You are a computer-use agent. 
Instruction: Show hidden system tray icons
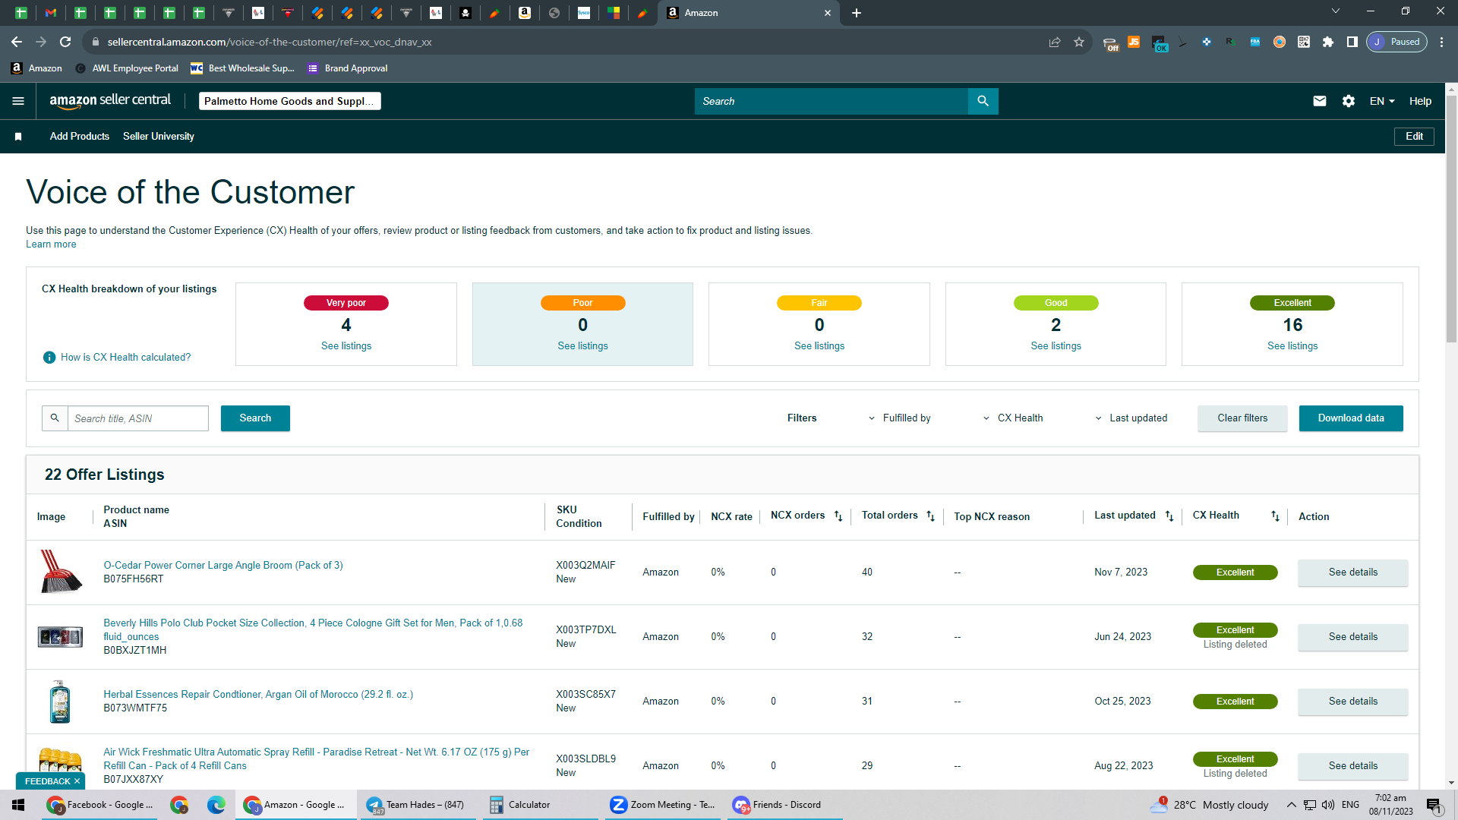click(x=1291, y=805)
